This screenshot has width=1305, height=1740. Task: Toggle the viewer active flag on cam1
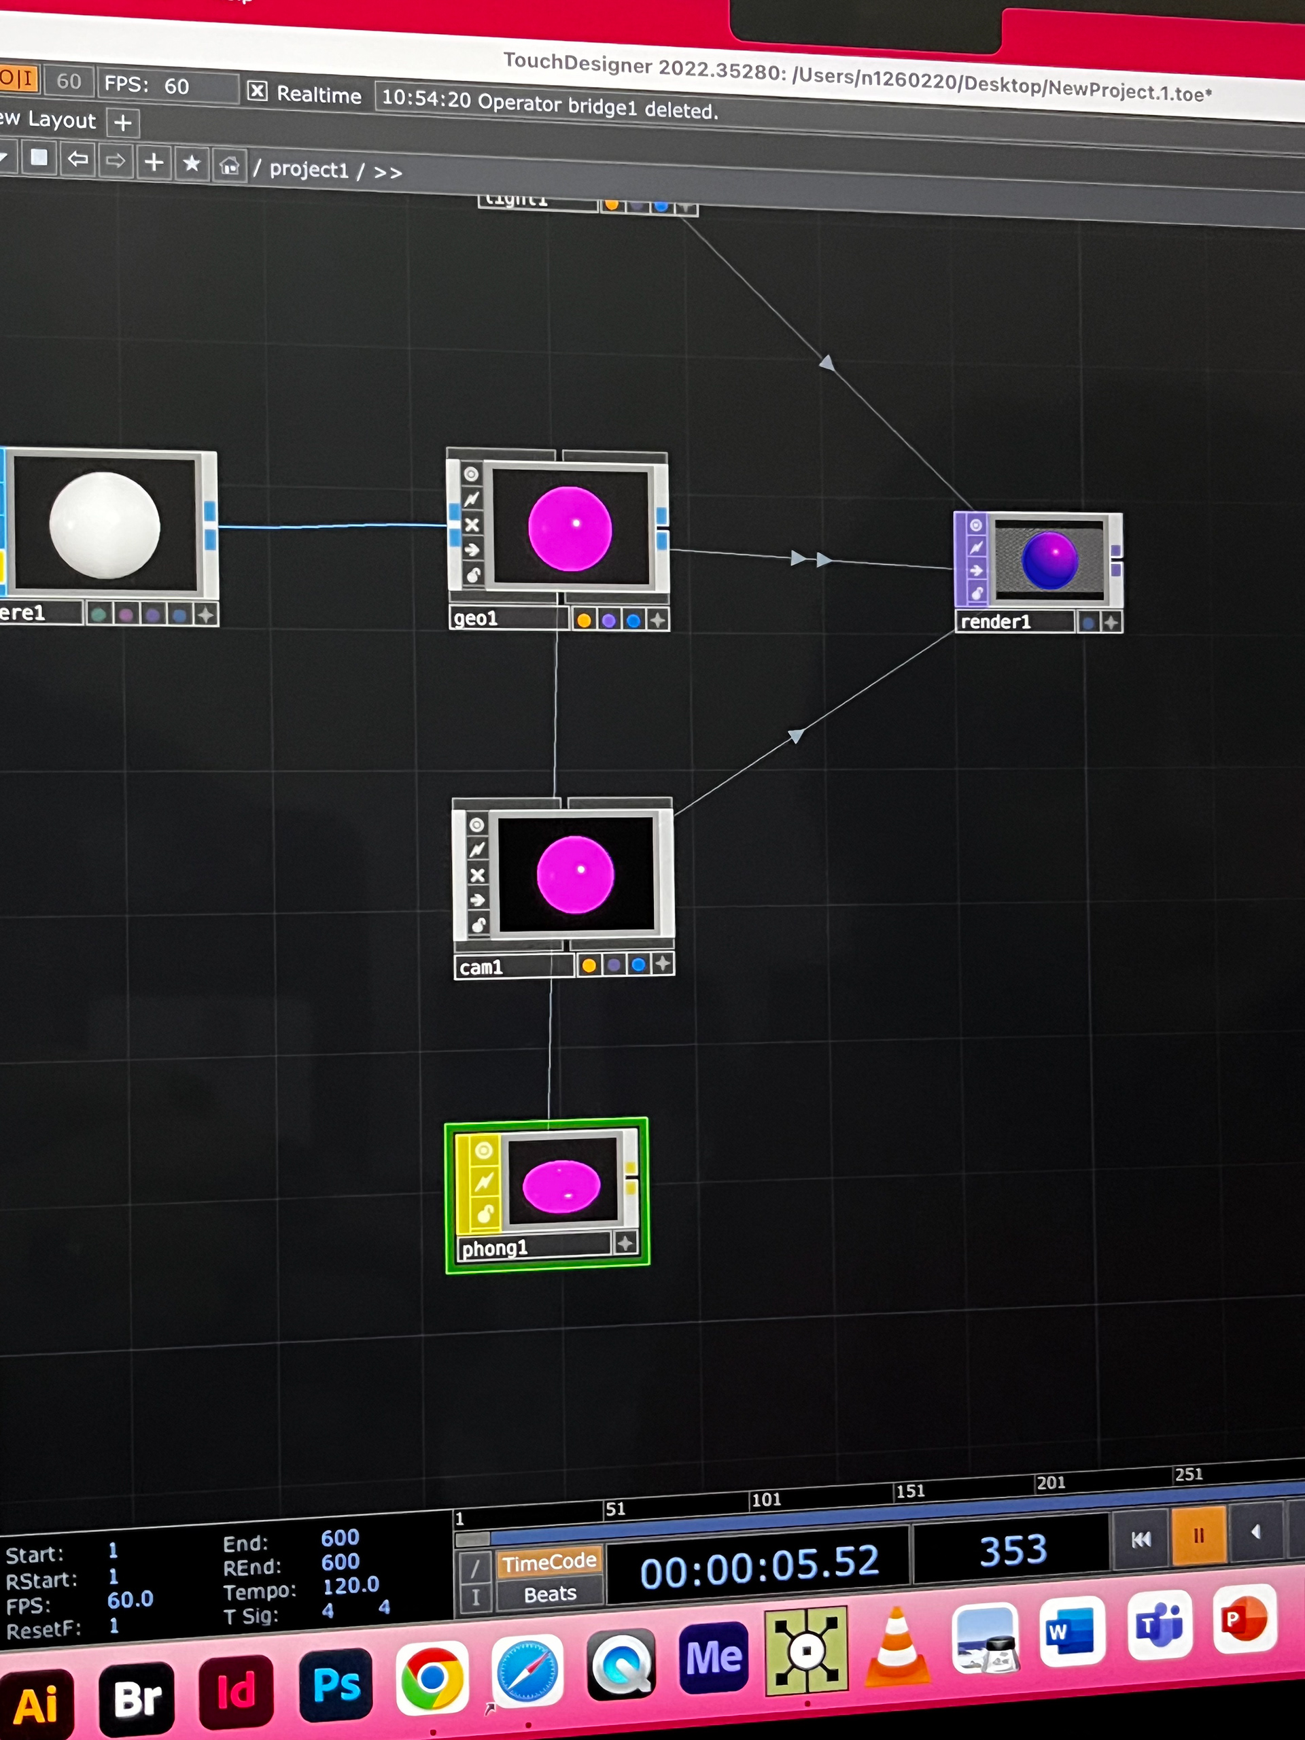coord(476,824)
